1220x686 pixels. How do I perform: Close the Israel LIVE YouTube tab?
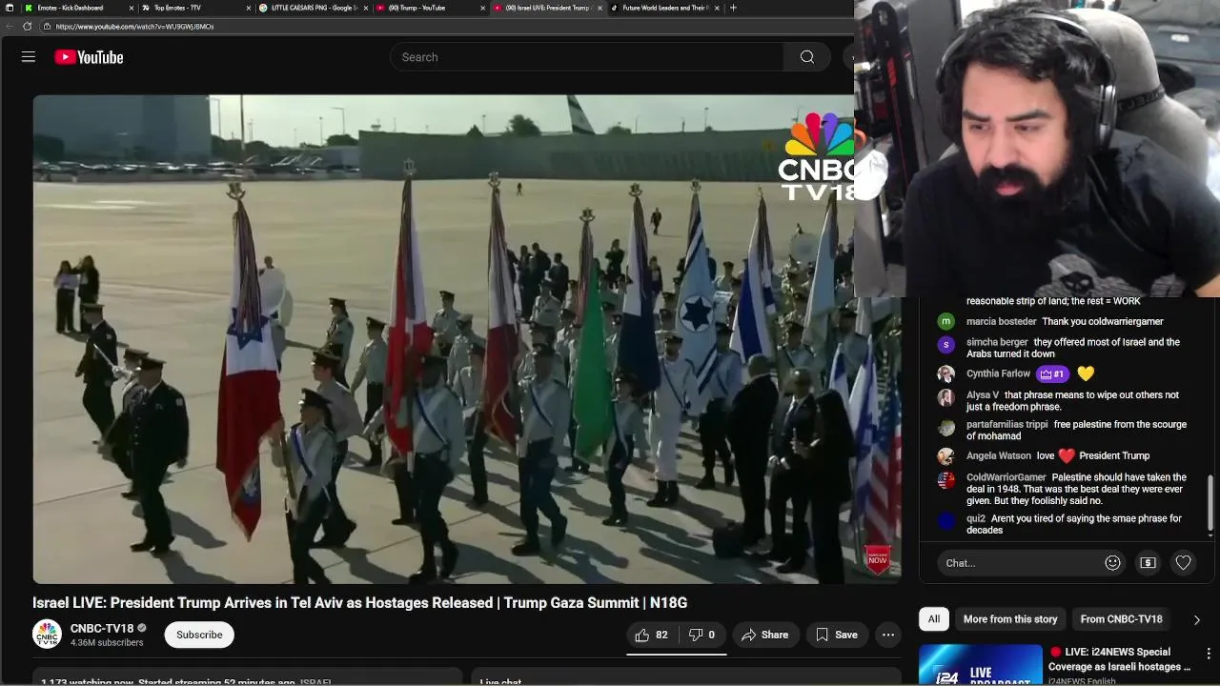600,8
